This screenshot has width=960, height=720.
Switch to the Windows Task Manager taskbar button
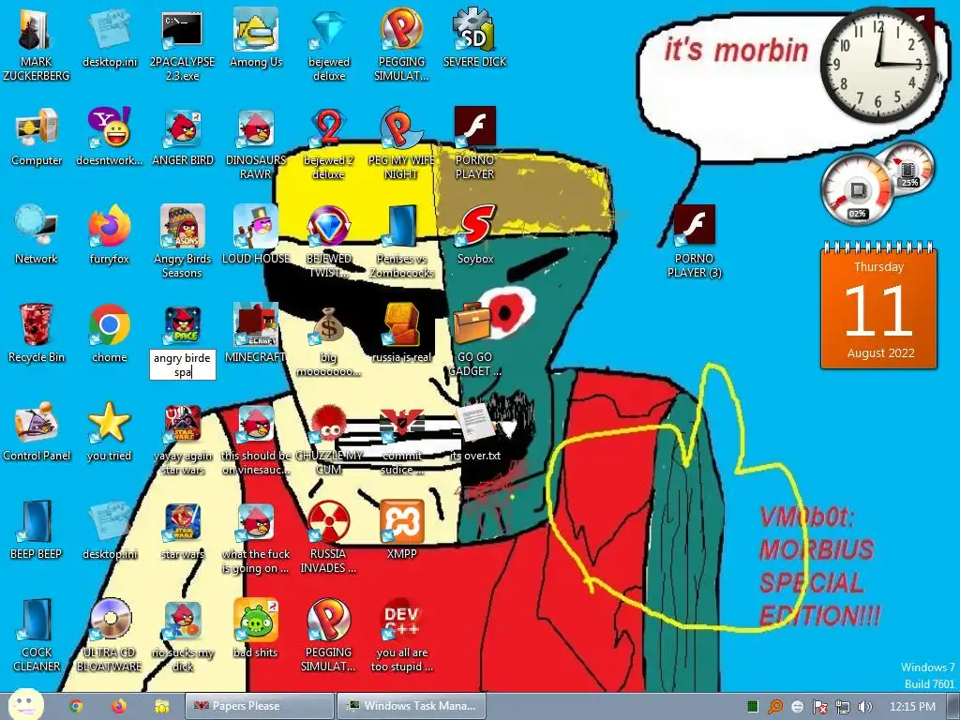click(x=411, y=706)
